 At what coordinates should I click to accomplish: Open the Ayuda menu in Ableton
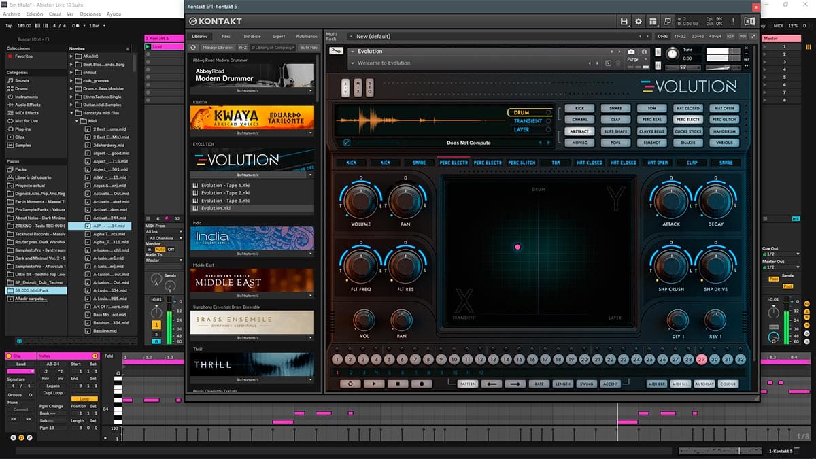tap(114, 14)
